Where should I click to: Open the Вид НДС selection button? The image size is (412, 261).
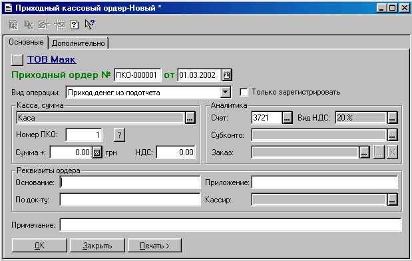(x=392, y=118)
